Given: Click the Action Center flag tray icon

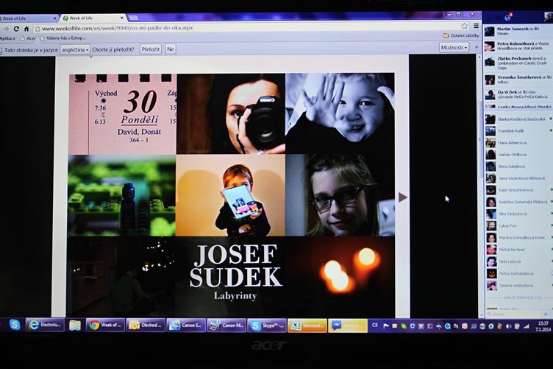Looking at the screenshot, I should tap(386, 326).
